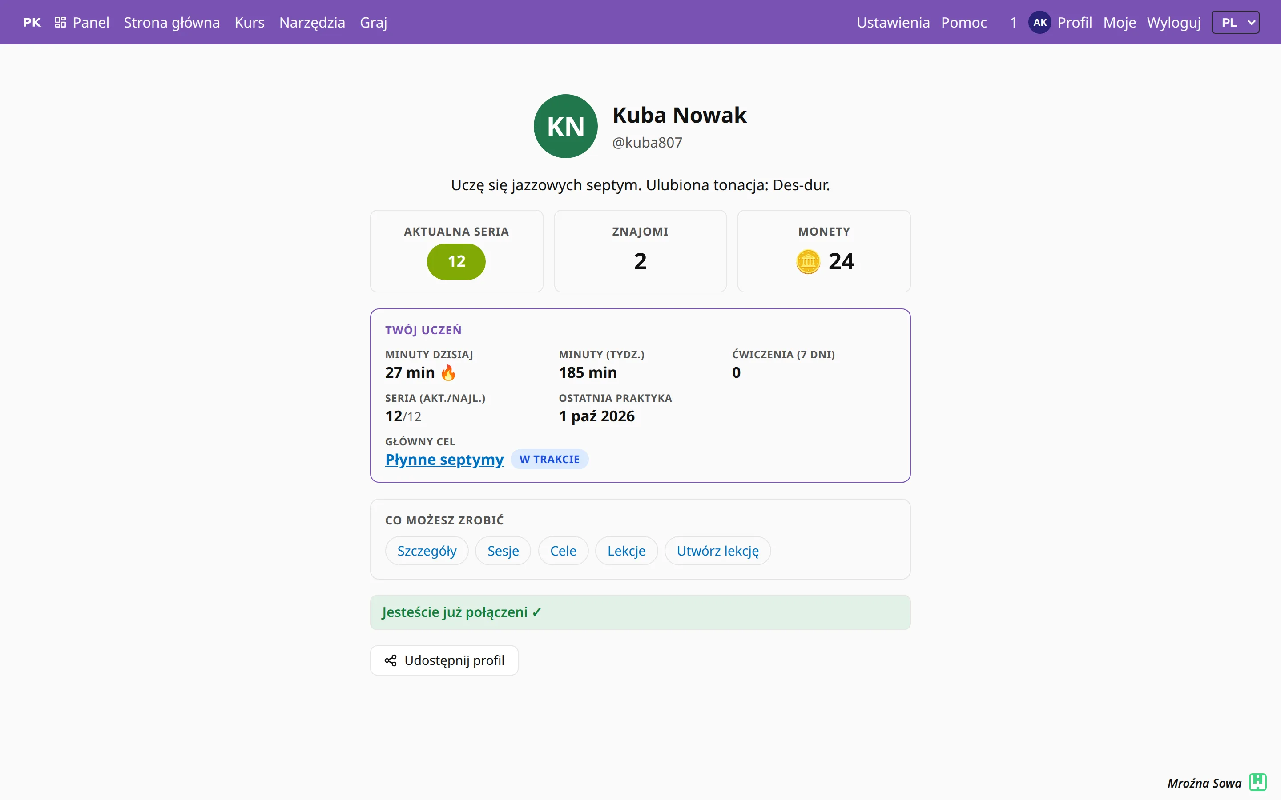The image size is (1281, 800).
Task: Open the PL language dropdown
Action: (x=1236, y=22)
